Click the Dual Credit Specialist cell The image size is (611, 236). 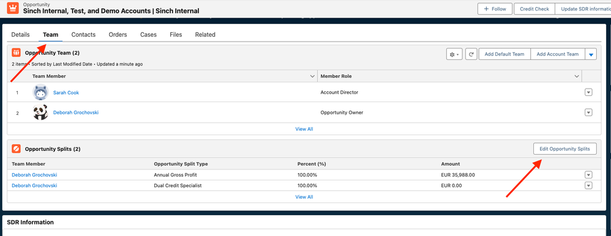coord(178,185)
